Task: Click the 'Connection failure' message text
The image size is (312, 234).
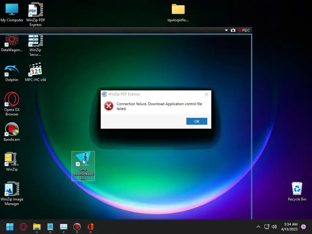Action: [159, 106]
